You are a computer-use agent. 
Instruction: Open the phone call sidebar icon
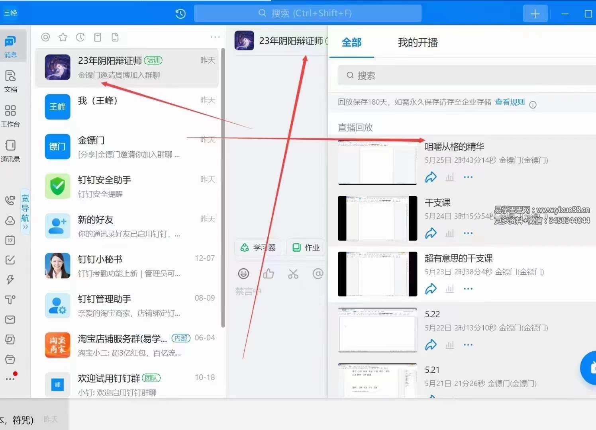(x=10, y=200)
